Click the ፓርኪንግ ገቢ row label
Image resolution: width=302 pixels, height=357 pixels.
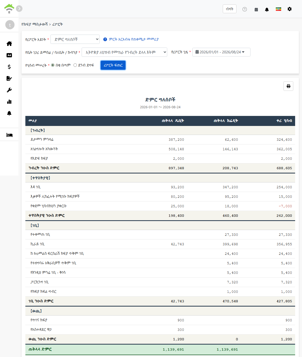[x=40, y=282]
